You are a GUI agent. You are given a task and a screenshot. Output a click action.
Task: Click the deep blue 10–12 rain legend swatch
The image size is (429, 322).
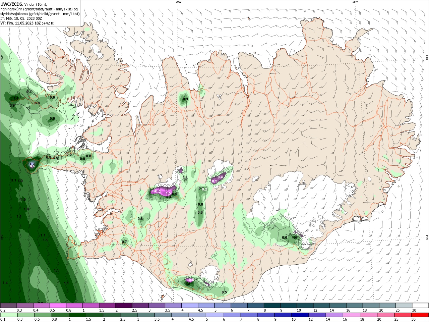[300, 315]
